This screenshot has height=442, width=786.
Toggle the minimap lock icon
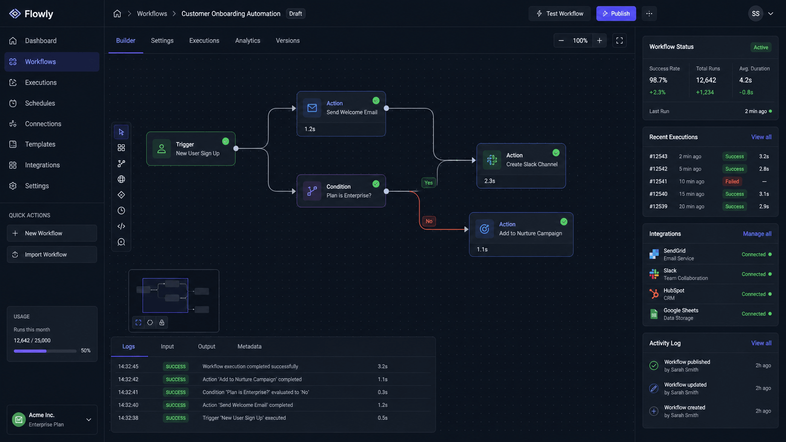click(162, 323)
